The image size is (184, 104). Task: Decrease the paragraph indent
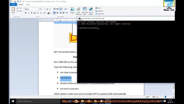coord(54,9)
